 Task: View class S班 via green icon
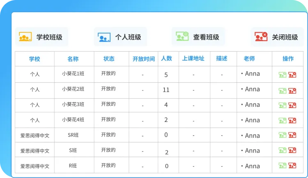[283, 150]
